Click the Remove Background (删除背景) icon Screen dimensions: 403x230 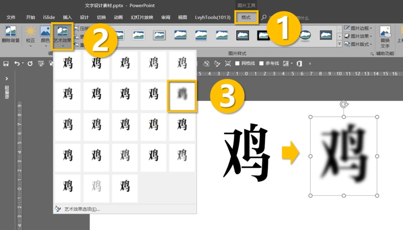pos(11,31)
